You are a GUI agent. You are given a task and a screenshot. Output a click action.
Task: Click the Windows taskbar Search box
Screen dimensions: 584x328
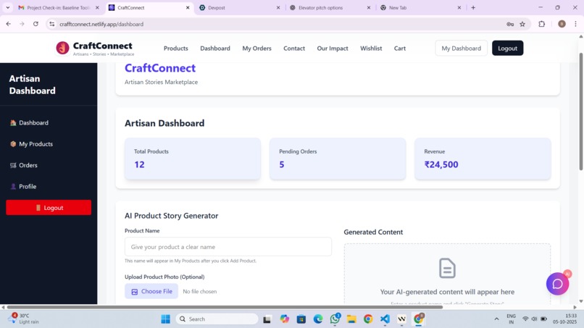coord(217,319)
